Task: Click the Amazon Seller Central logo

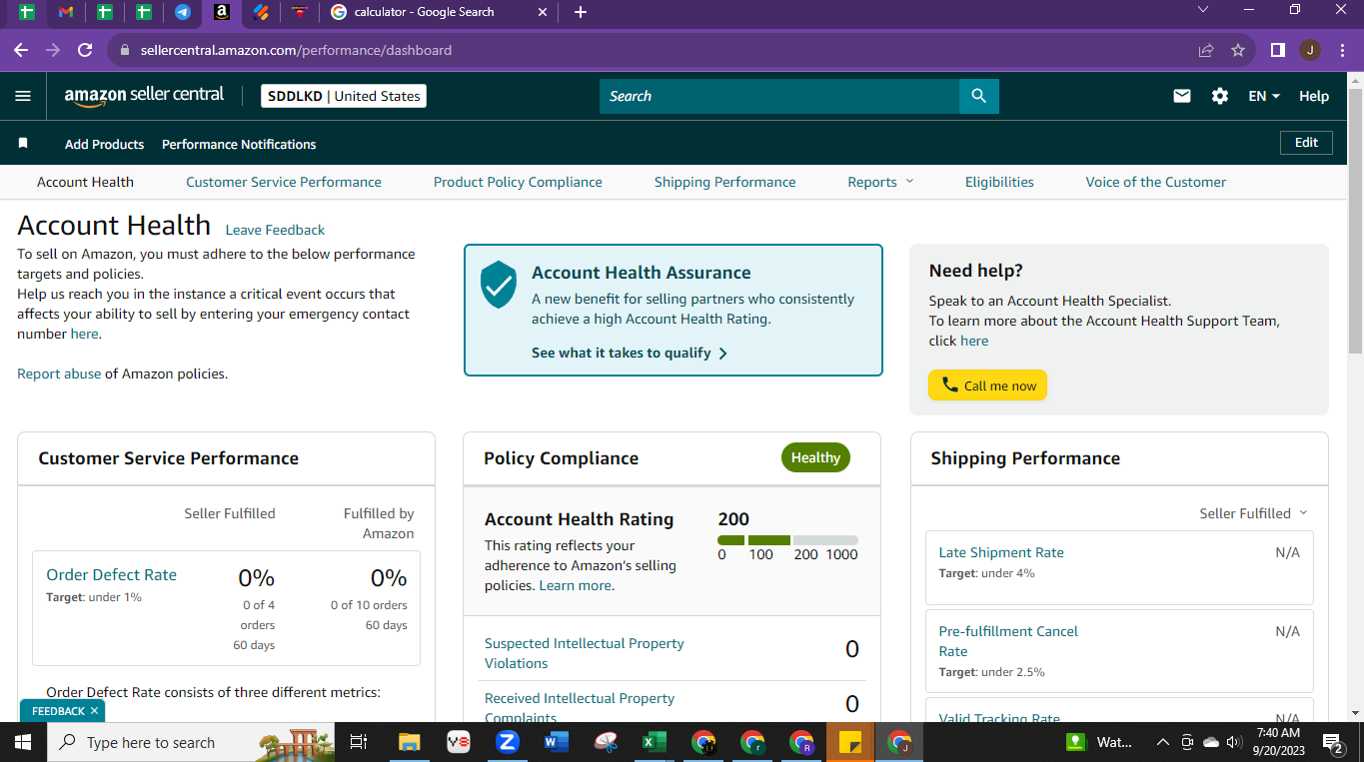Action: coord(144,96)
